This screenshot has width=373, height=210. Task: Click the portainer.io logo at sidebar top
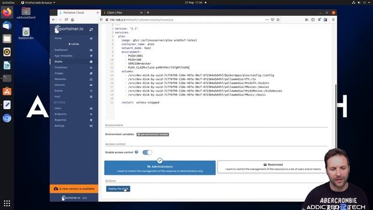point(69,29)
